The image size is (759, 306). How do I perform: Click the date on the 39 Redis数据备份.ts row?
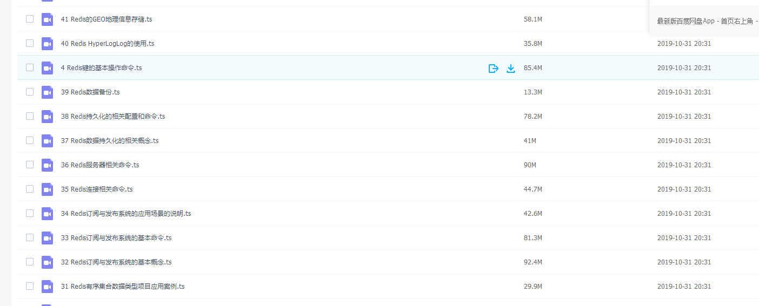pyautogui.click(x=684, y=92)
